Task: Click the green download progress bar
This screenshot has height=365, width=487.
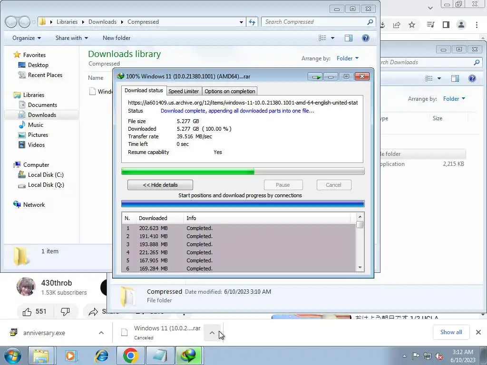Action: [x=243, y=171]
